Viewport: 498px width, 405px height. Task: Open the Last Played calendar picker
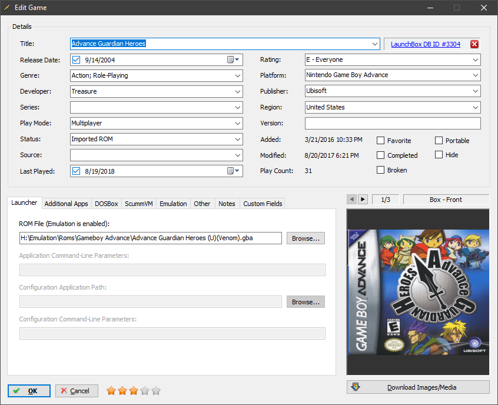(233, 171)
